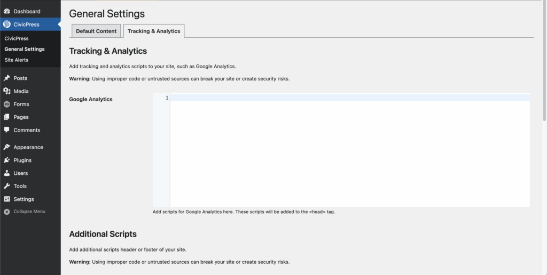The width and height of the screenshot is (547, 275).
Task: Open the Settings menu item
Action: pos(30,199)
